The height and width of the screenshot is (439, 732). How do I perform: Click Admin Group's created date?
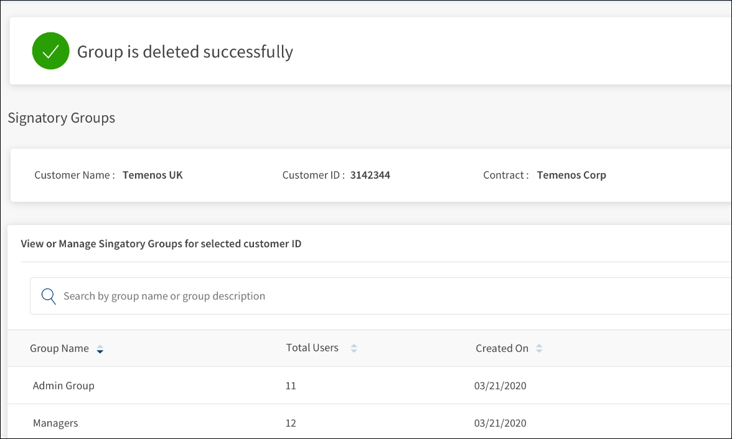click(x=500, y=385)
